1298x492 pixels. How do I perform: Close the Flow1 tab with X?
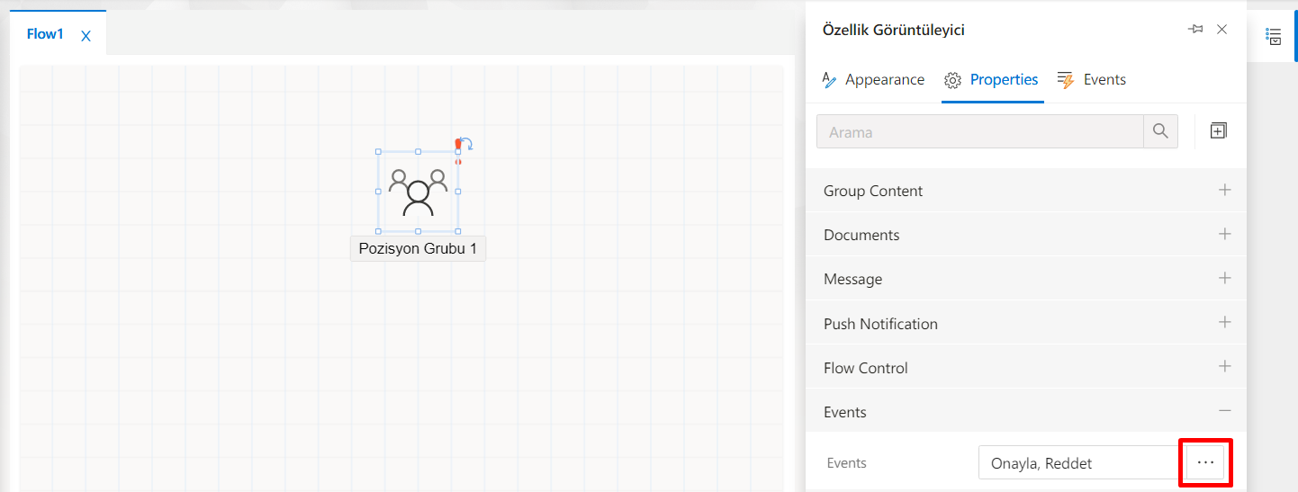point(86,36)
